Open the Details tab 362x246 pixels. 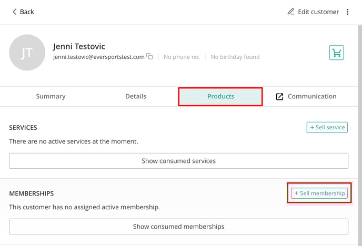[136, 96]
